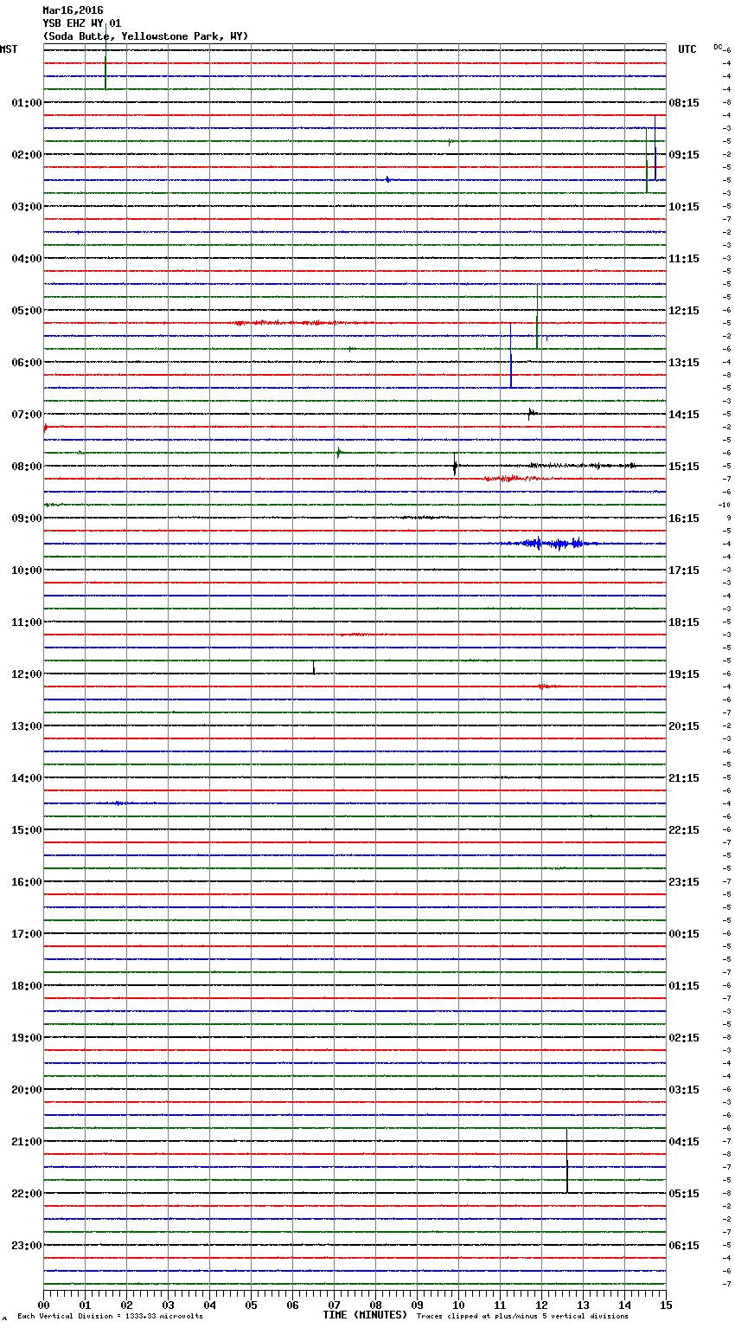
Task: Click the 10 minute tick label
Action: (x=458, y=1305)
